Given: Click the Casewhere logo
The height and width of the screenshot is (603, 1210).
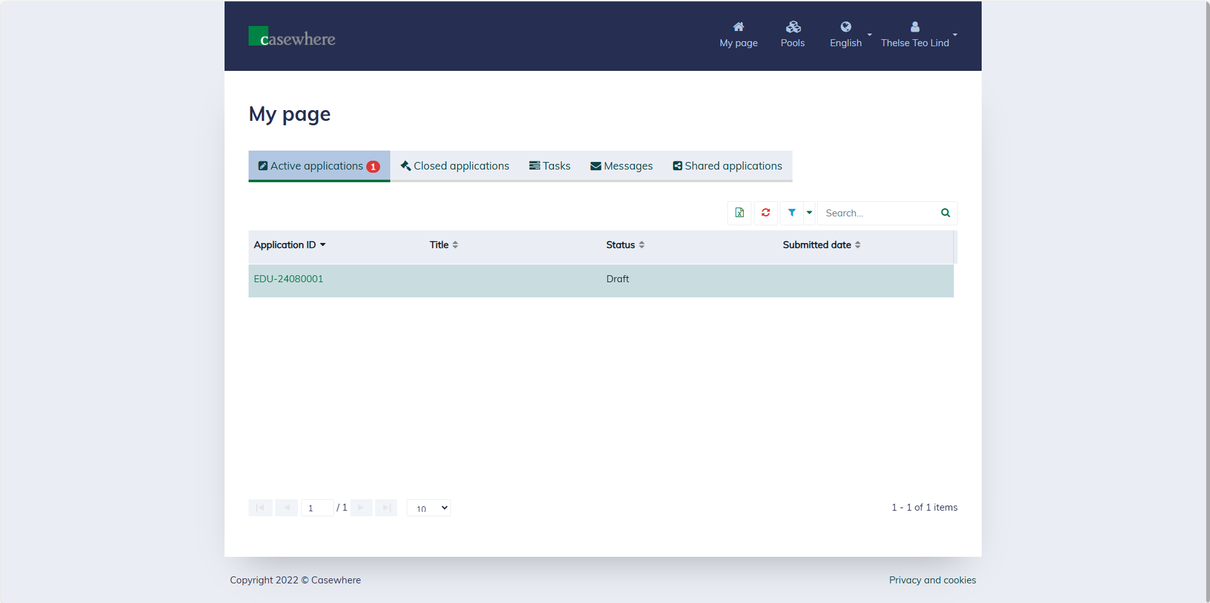Looking at the screenshot, I should (x=292, y=37).
